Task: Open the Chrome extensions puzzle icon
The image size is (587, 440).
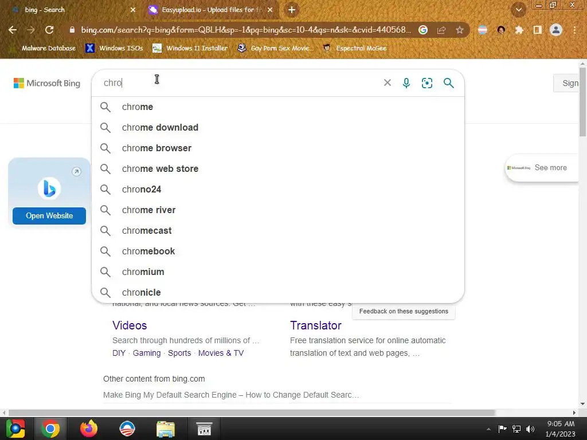Action: point(519,30)
